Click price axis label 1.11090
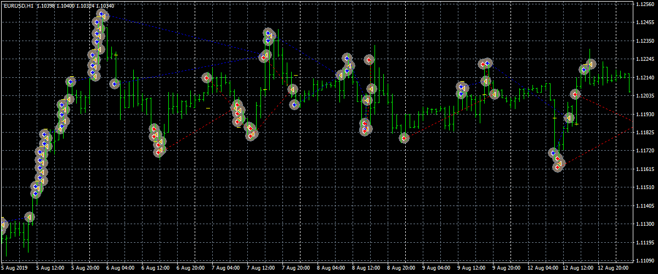The image size is (658, 274). [645, 260]
